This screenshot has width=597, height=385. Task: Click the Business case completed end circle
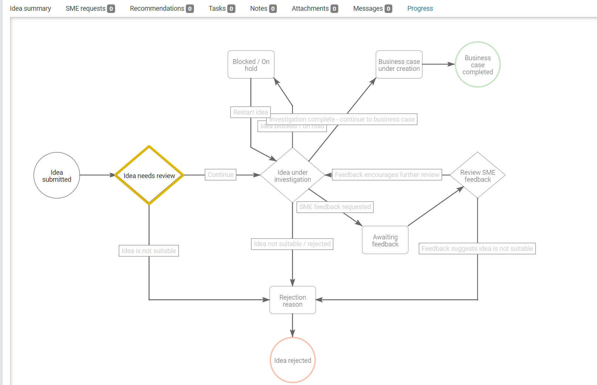point(477,65)
